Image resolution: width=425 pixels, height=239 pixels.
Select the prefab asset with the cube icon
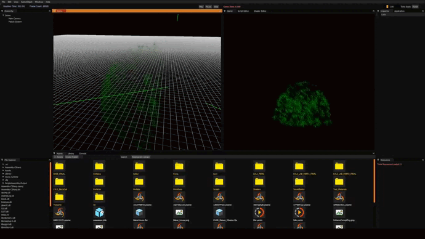[99, 213]
